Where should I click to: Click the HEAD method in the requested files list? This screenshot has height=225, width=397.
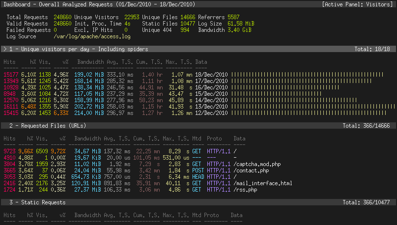[x=198, y=177]
